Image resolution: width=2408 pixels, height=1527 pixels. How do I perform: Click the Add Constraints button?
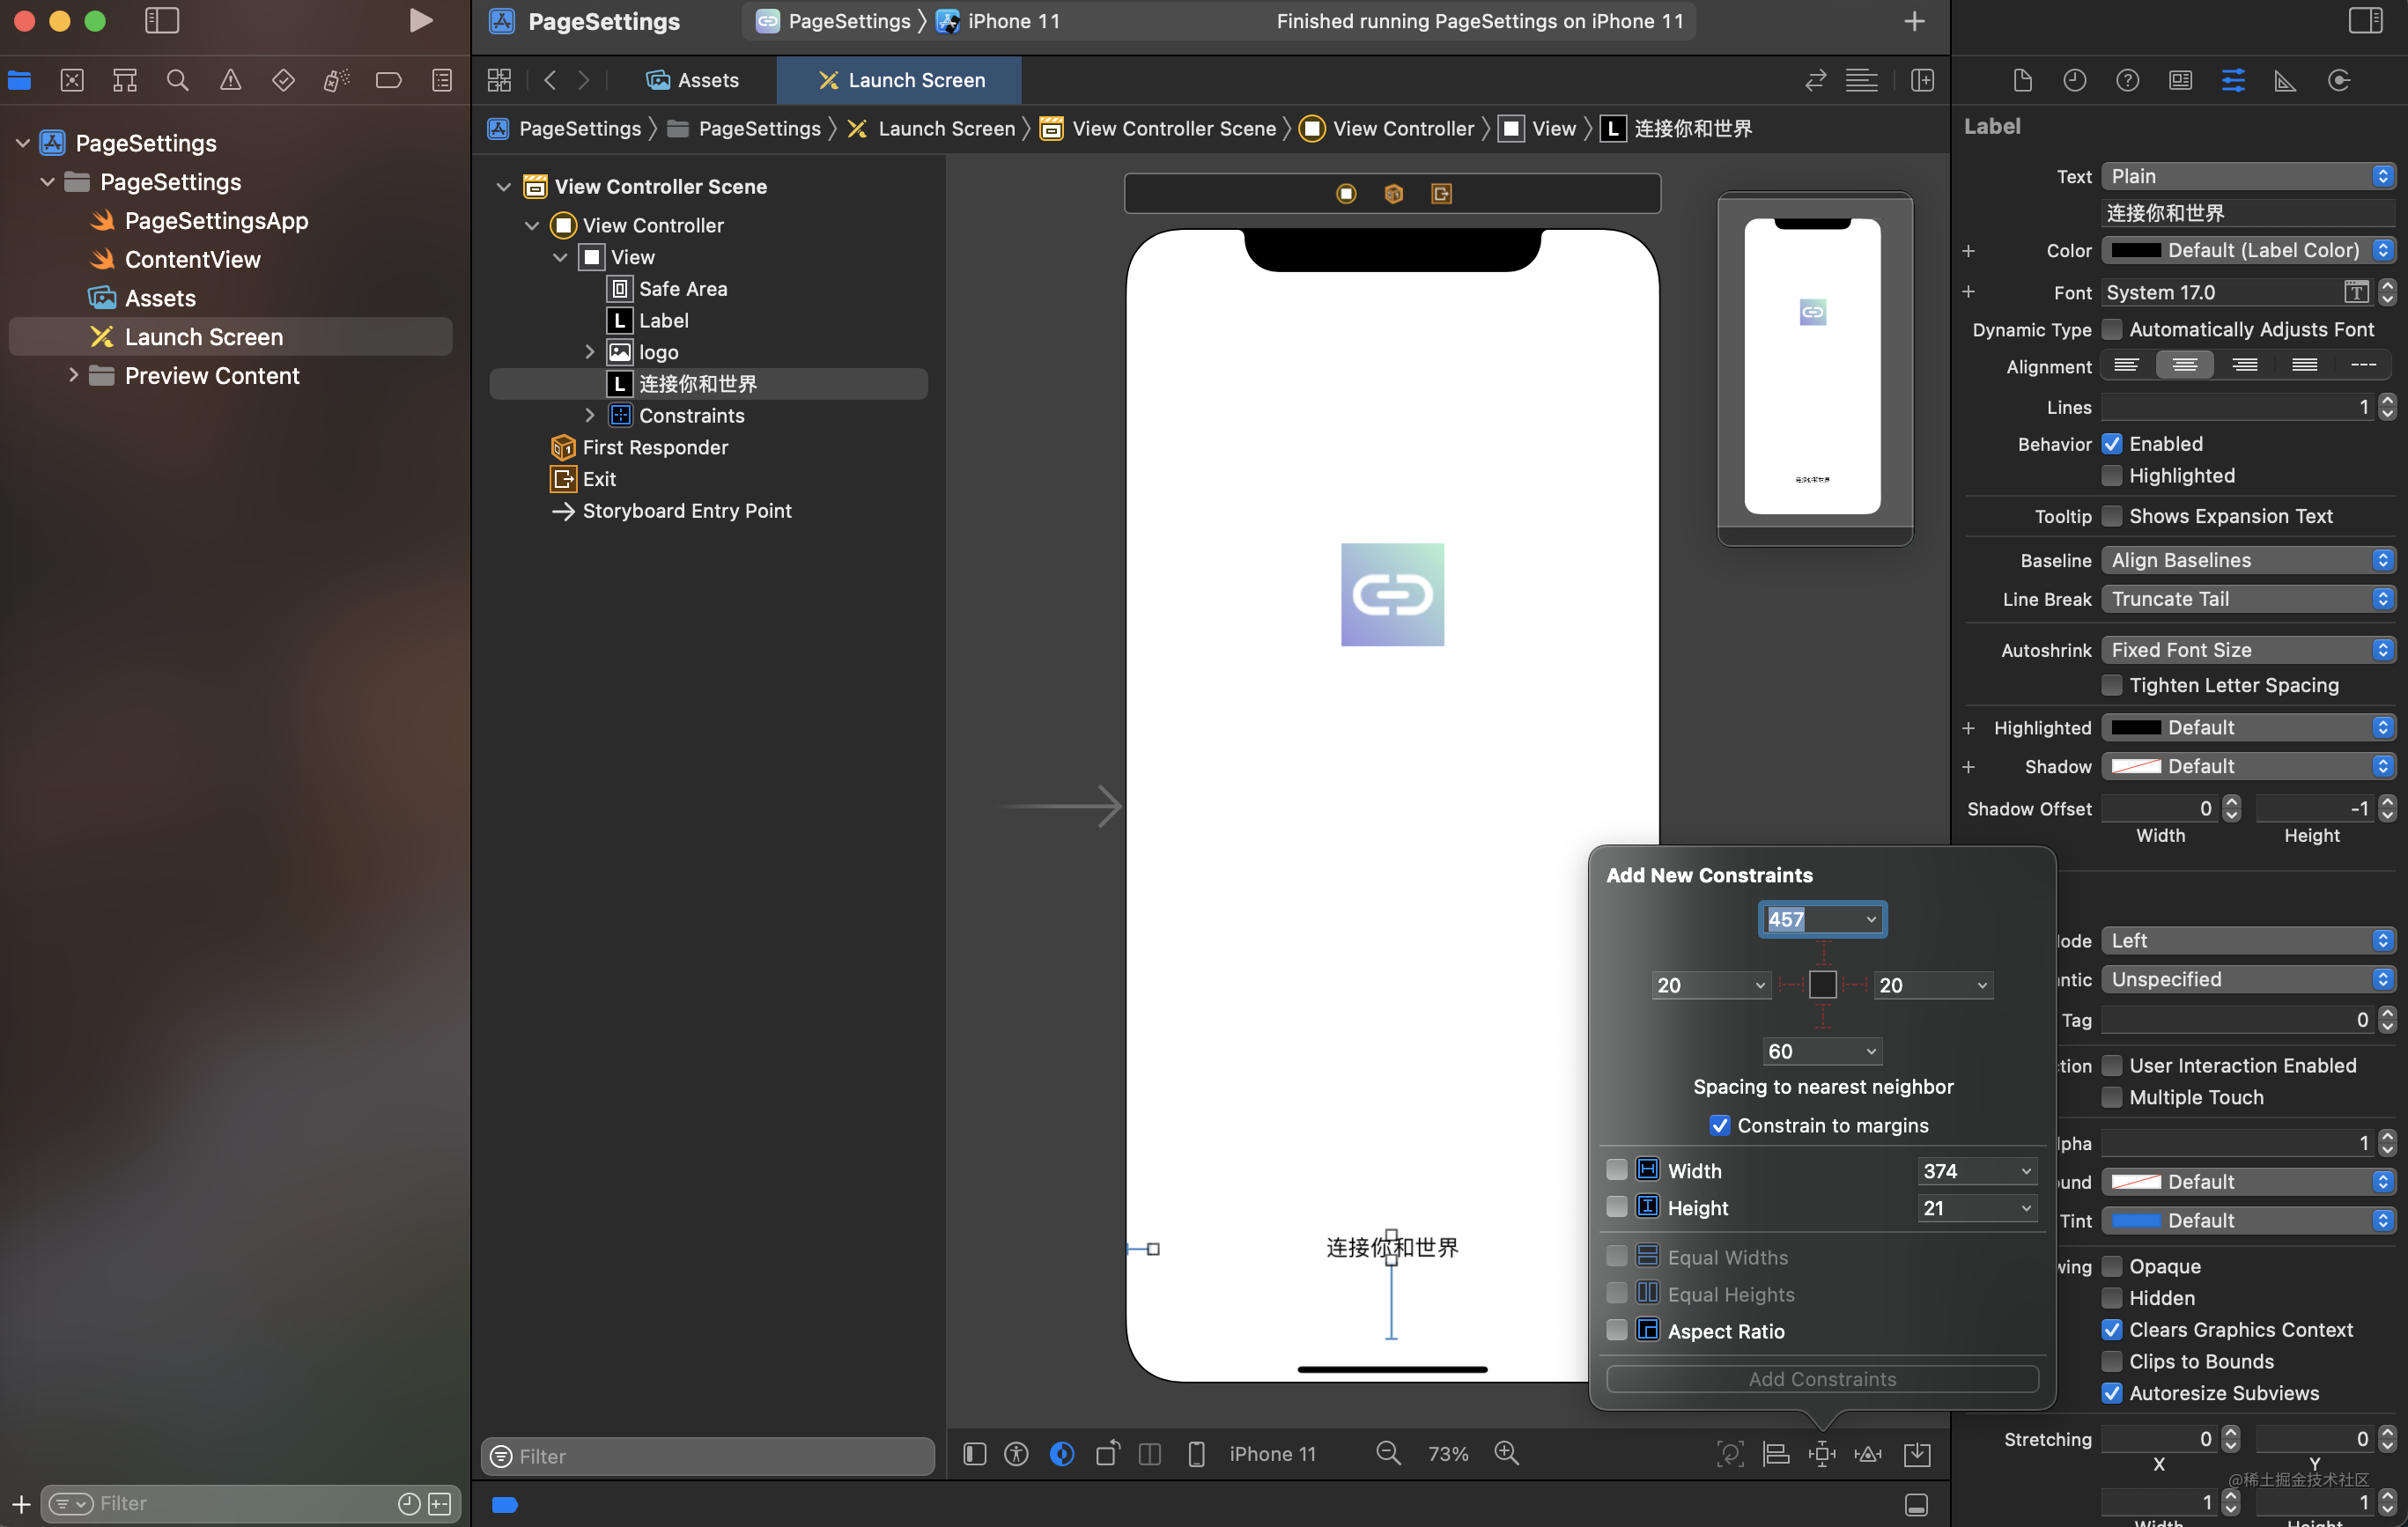[1822, 1378]
